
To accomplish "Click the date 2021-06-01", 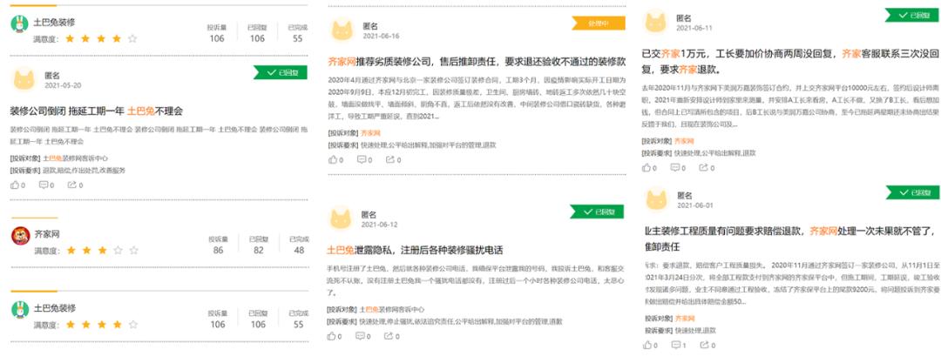I will point(695,205).
